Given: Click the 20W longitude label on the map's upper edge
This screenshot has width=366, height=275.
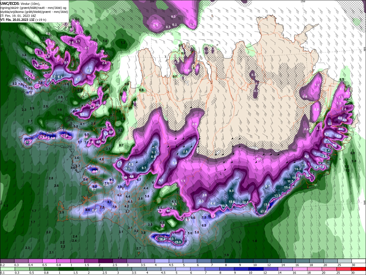Looking at the screenshot, I should click(x=152, y=1).
